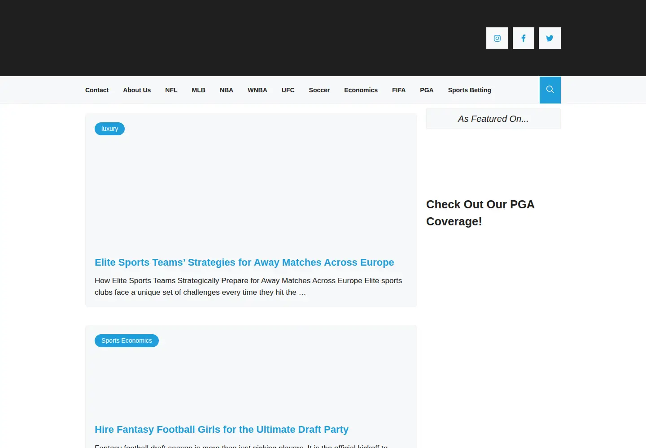Select NFL in the navigation bar

(171, 90)
